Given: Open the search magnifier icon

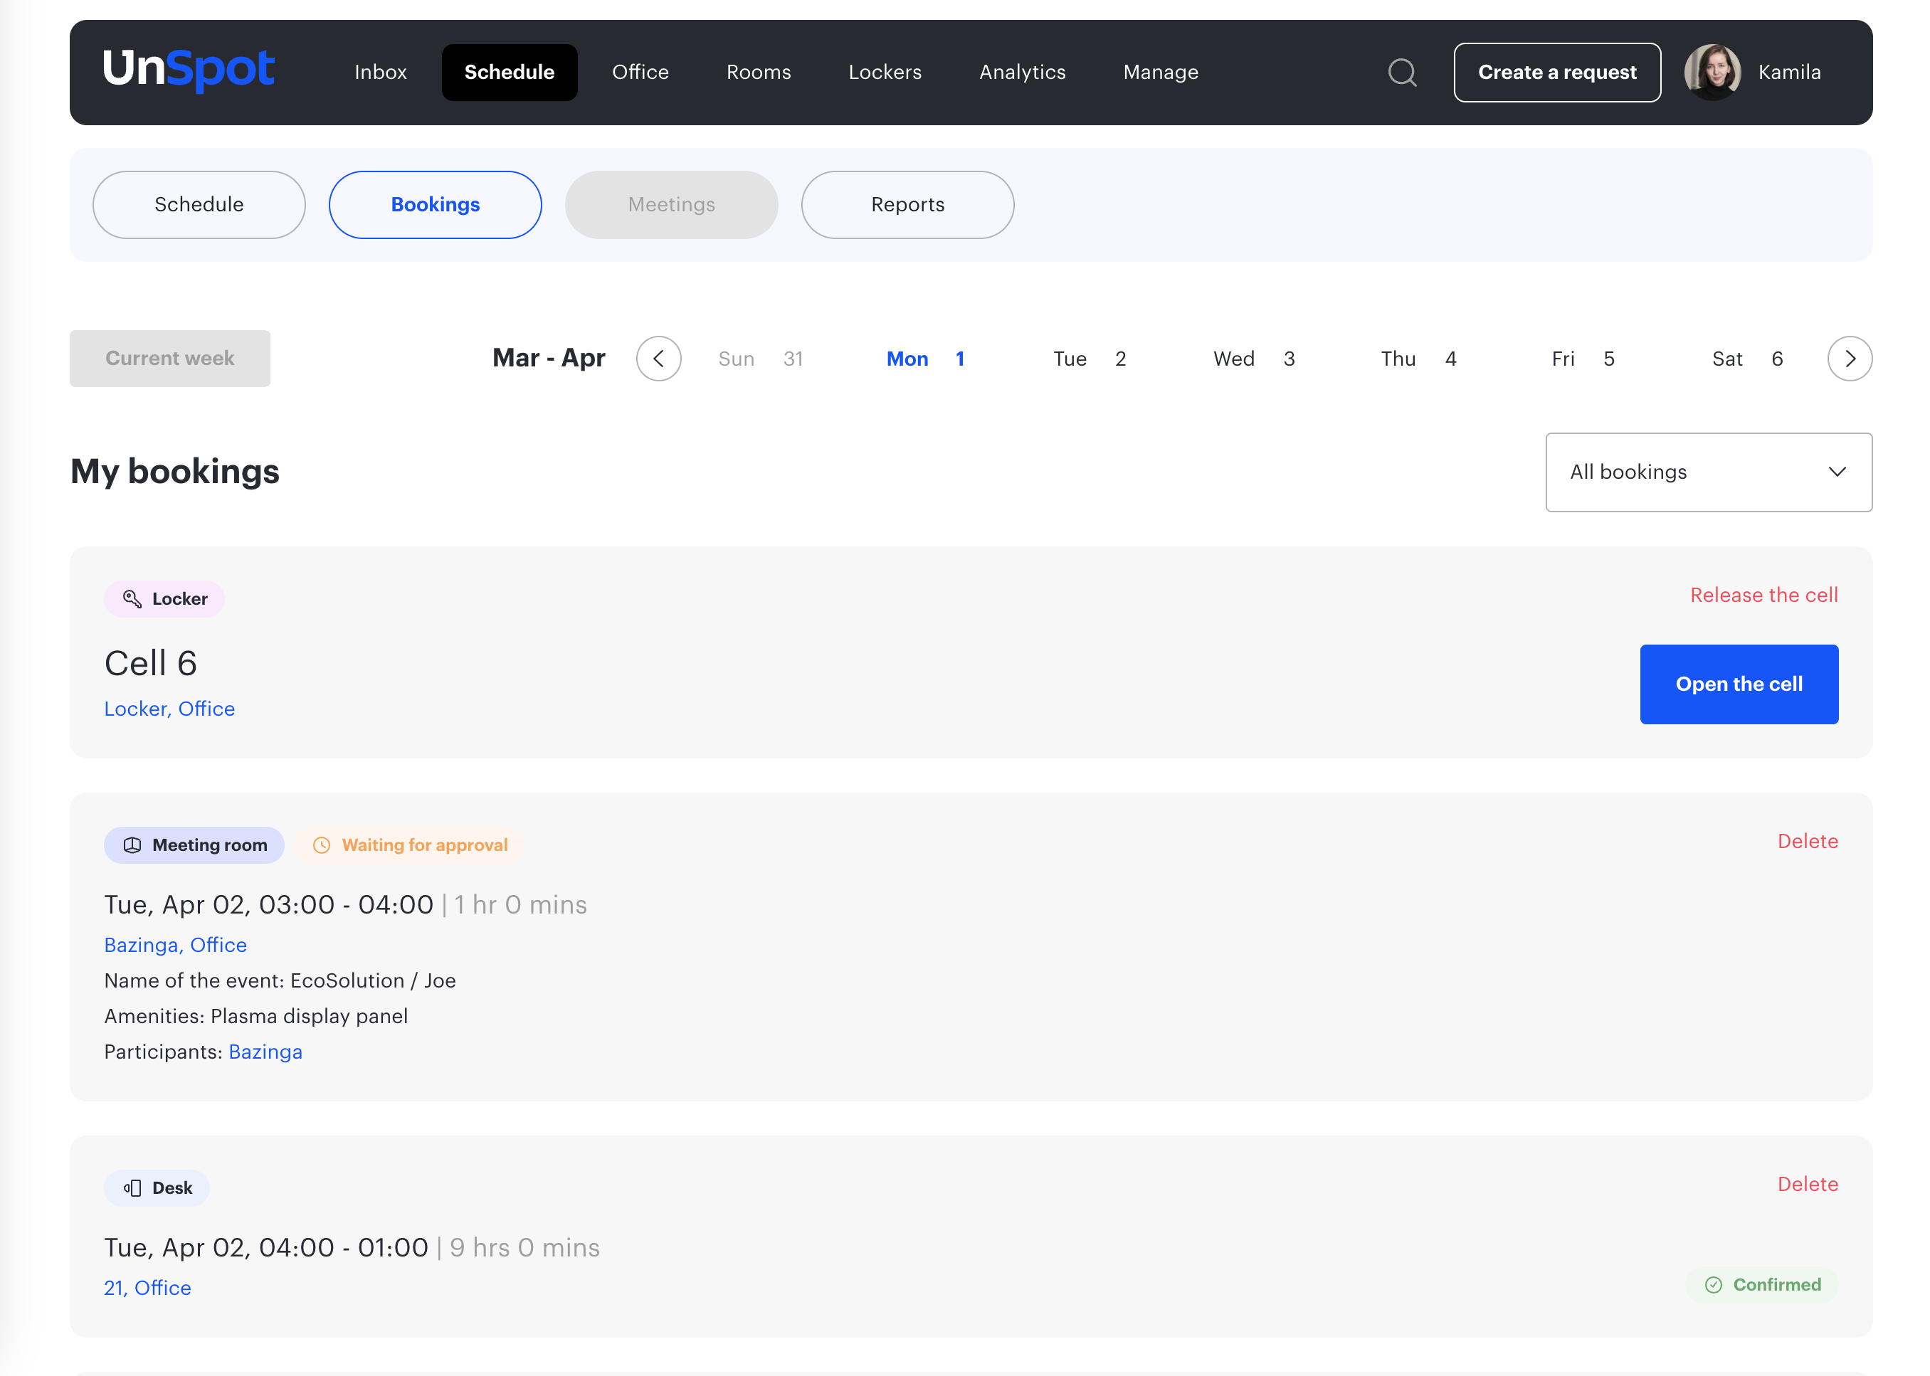Looking at the screenshot, I should (x=1402, y=72).
